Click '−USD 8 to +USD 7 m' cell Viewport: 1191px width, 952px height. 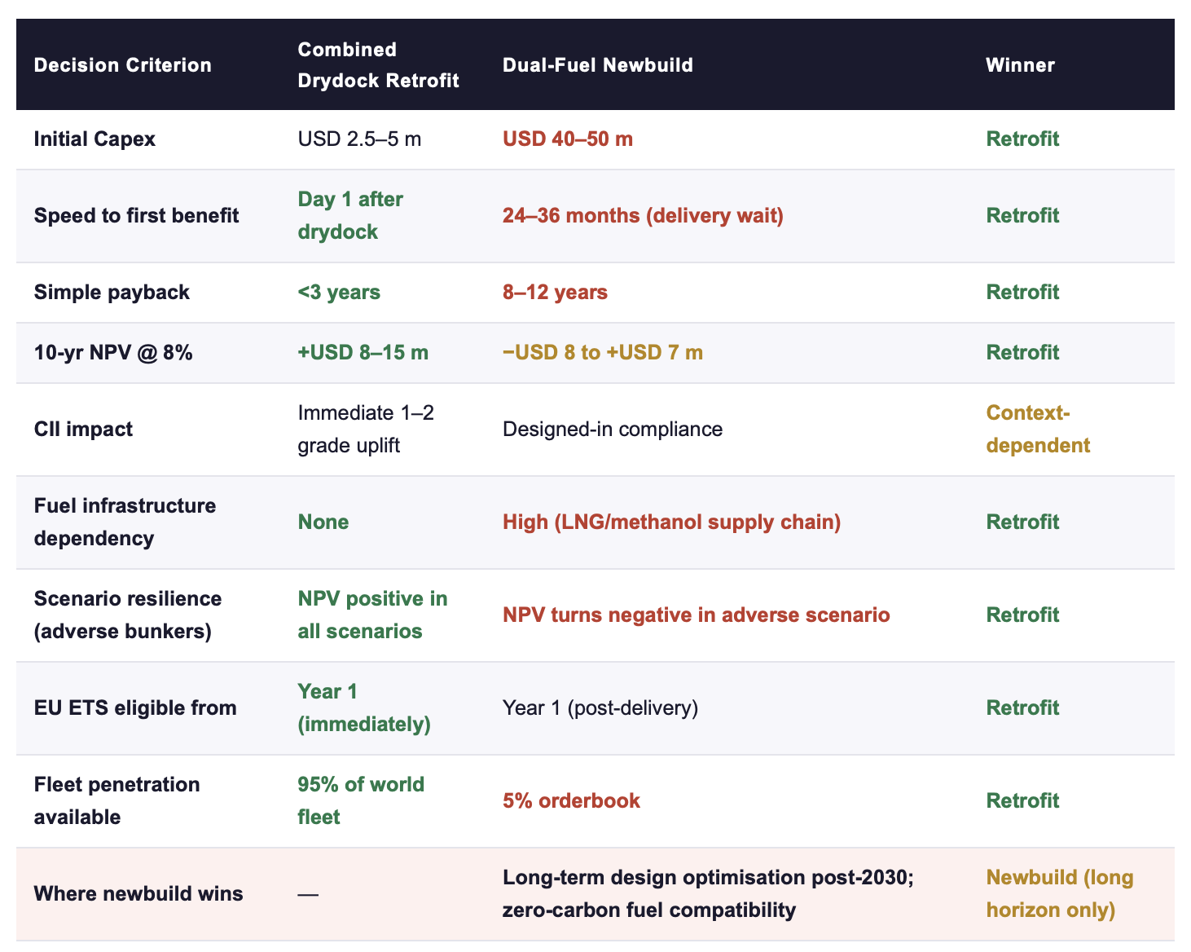(602, 352)
